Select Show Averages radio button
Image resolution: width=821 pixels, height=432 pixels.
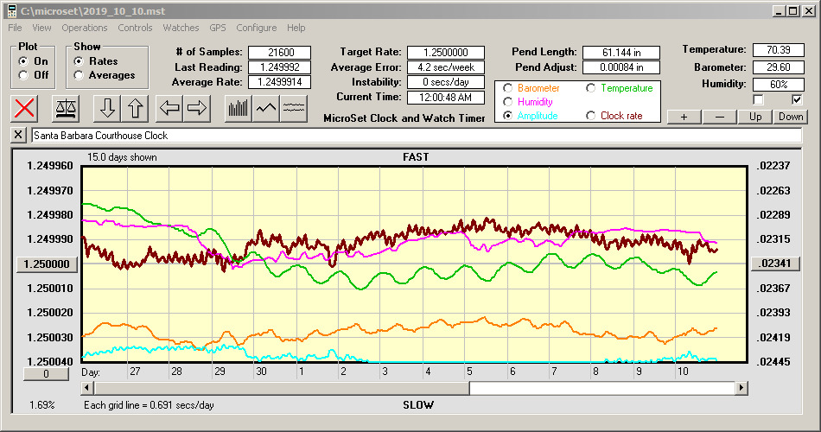79,75
